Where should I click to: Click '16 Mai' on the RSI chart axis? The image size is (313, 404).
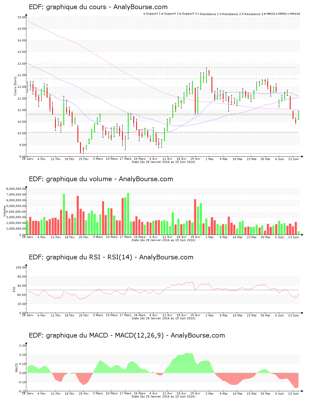tap(237, 315)
